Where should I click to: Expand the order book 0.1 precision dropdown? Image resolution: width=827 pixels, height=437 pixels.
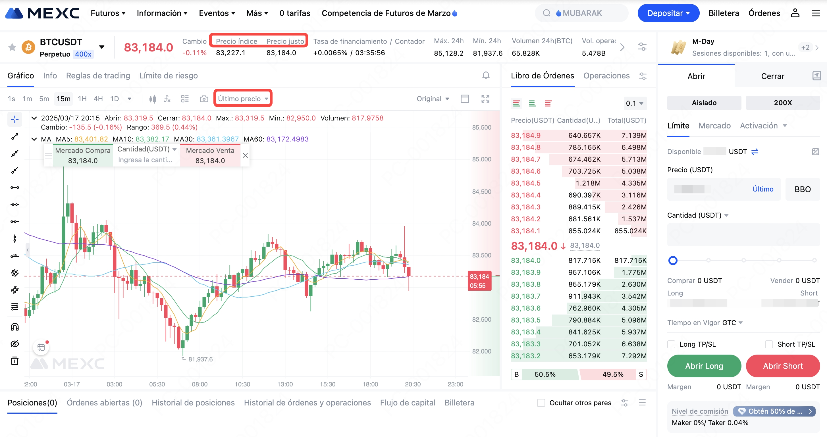tap(634, 103)
